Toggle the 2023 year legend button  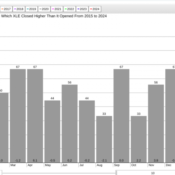pyautogui.click(x=82, y=9)
